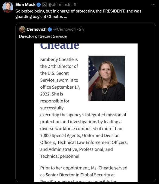This screenshot has height=184, width=159.
Task: Click the 1h timestamp of the post
Action: click(75, 5)
